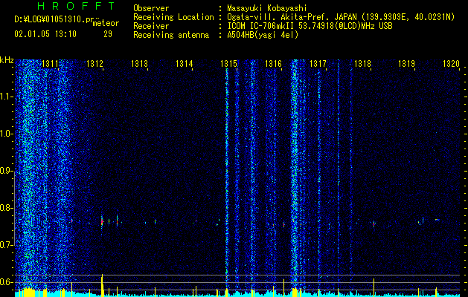Click the 0.7 frequency axis label
This screenshot has height=297, width=468.
coord(7,245)
